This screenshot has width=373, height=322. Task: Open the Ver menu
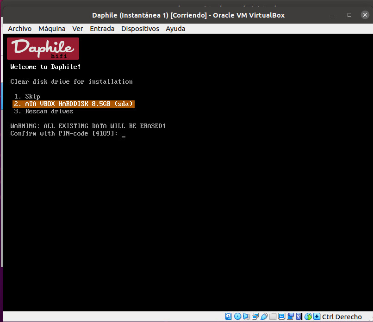pos(78,29)
